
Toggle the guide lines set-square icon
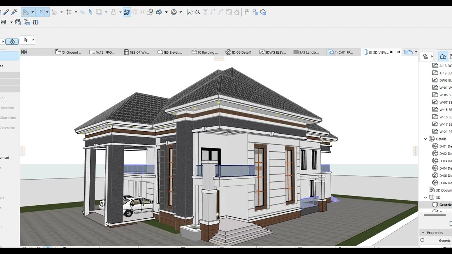26,12
